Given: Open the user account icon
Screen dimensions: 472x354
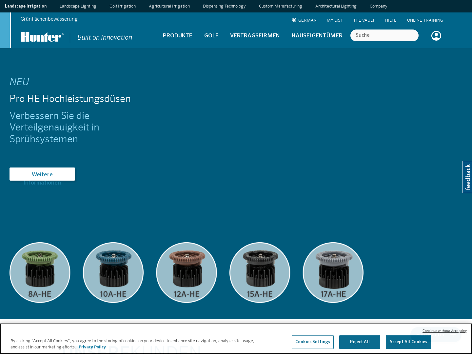Looking at the screenshot, I should tap(436, 36).
